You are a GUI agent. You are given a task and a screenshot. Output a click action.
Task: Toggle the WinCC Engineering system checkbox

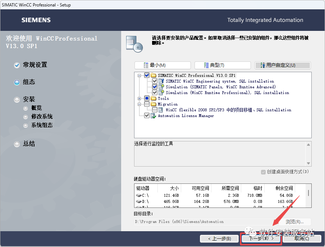click(x=155, y=81)
